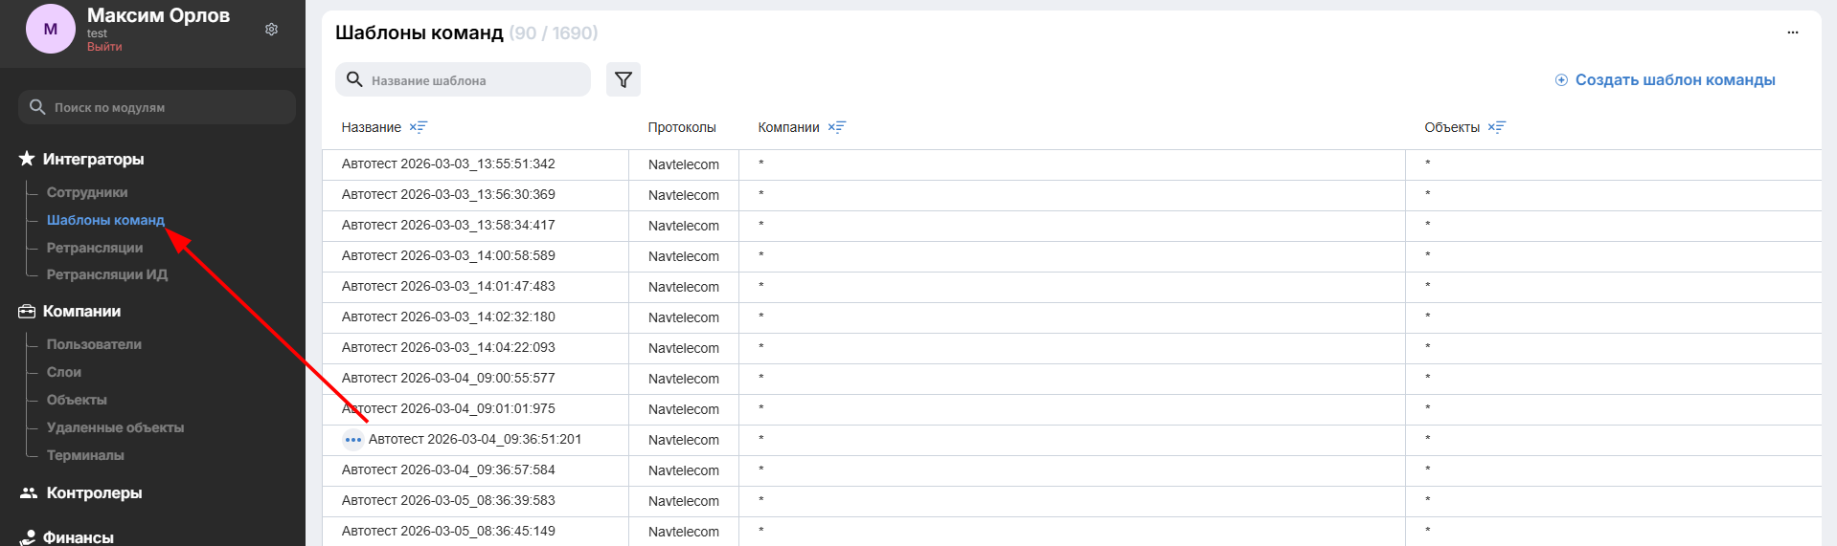This screenshot has height=546, width=1837.
Task: Open the settings gear next to user name
Action: [x=272, y=30]
